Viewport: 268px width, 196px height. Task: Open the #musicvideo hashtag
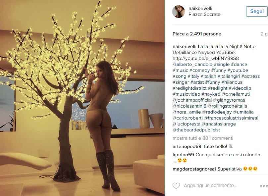pos(186,94)
